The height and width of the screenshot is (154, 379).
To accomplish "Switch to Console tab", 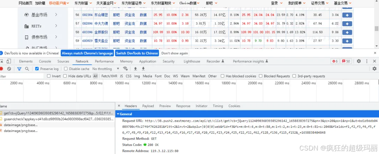I will [x=45, y=61].
